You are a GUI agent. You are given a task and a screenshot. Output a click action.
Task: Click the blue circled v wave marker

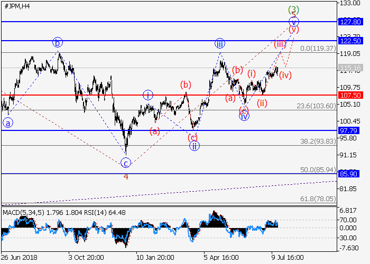coord(294,22)
